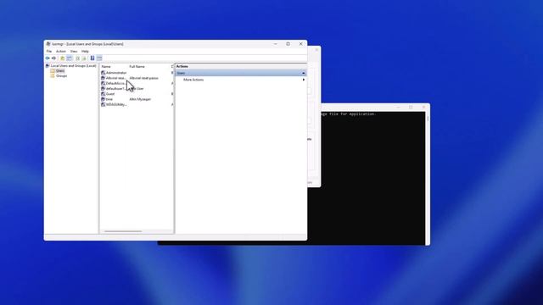Select Local Users and Groups root node

pyautogui.click(x=74, y=66)
